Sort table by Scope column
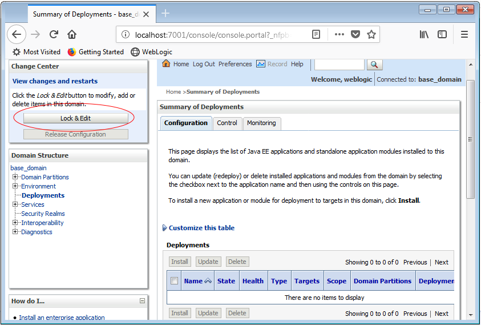Screen dimensions: 481x325 tap(337, 281)
